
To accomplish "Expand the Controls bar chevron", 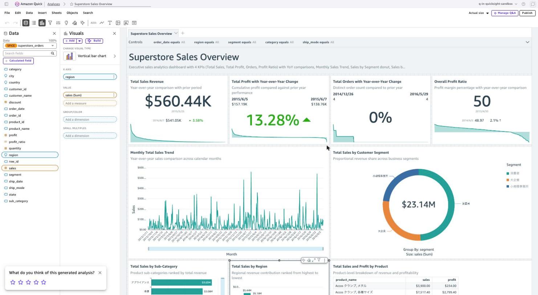I will 527,42.
